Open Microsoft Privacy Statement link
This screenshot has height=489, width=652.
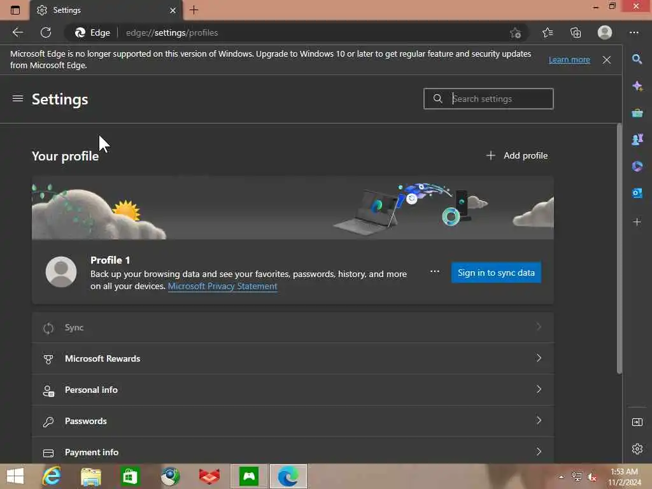click(222, 287)
